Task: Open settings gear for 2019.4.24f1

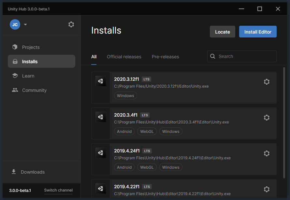Action: tap(267, 153)
